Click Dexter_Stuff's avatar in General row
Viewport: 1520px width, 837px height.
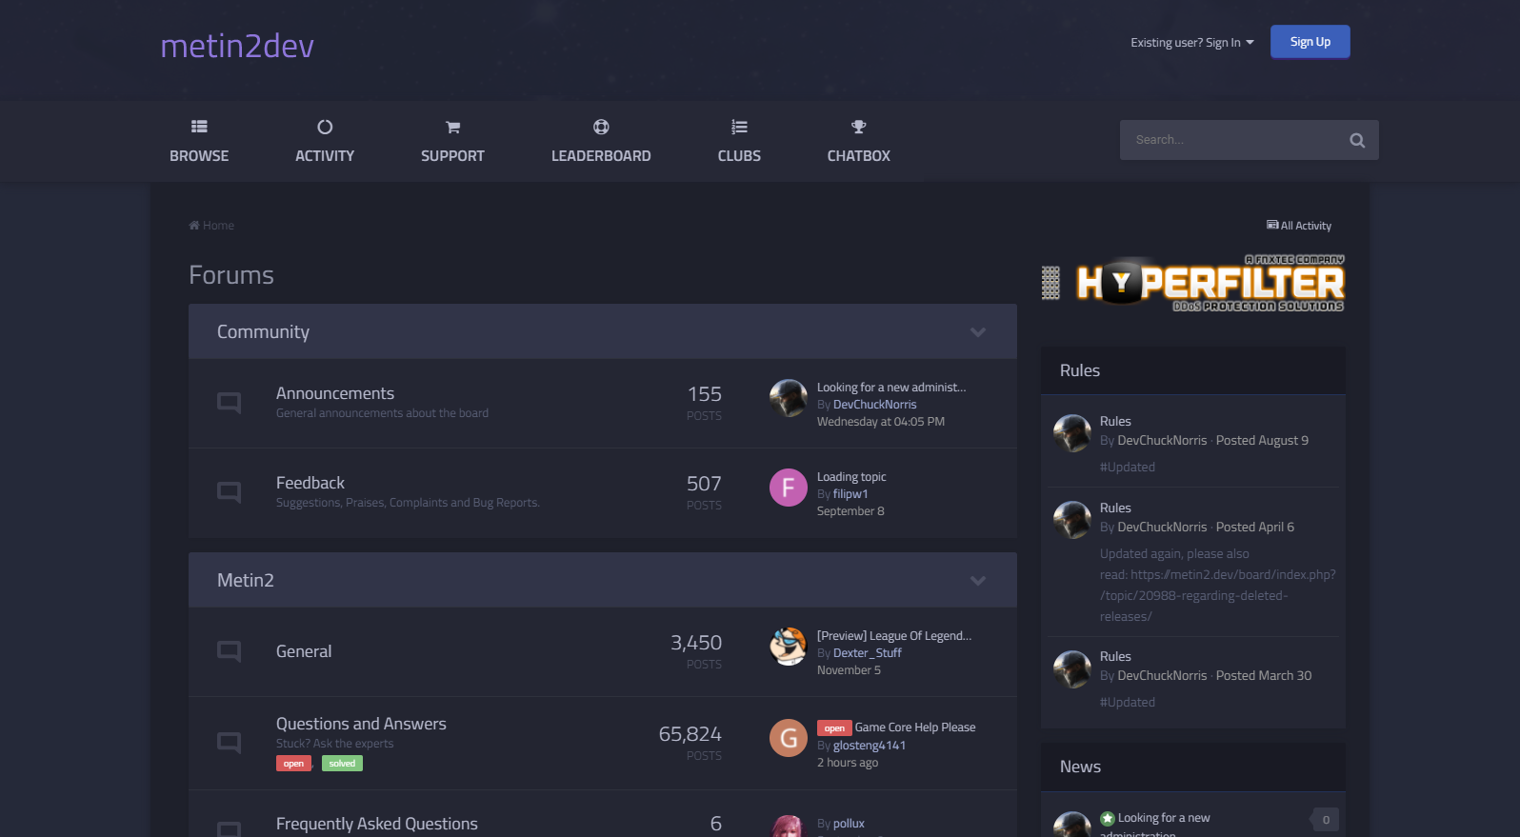click(789, 647)
